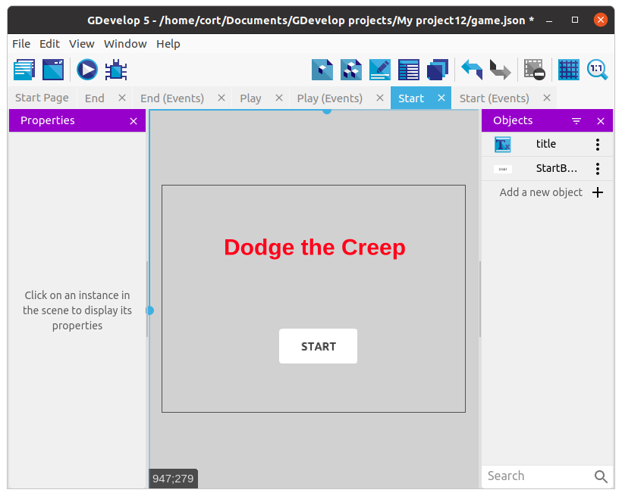Close the Properties panel
The image size is (622, 496).
click(134, 121)
